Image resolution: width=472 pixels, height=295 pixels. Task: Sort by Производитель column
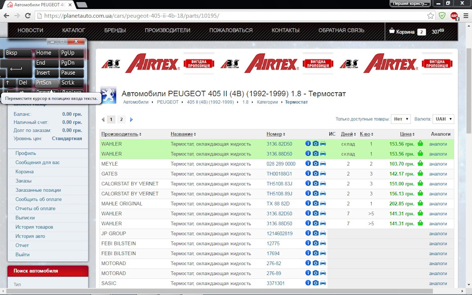121,134
